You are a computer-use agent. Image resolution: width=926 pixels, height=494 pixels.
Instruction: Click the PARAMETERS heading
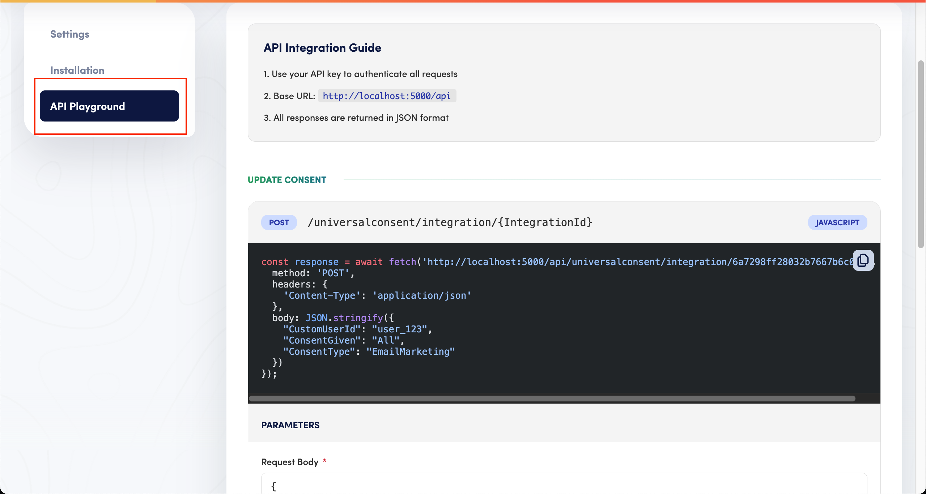pos(290,425)
